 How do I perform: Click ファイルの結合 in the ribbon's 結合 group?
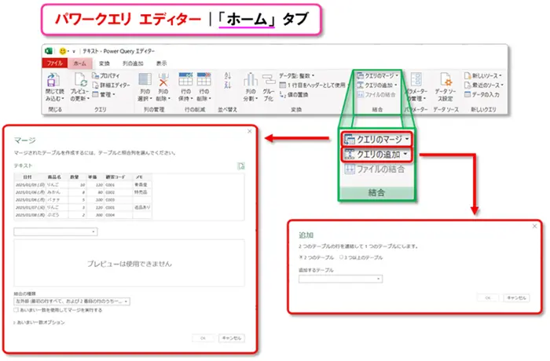click(x=376, y=95)
